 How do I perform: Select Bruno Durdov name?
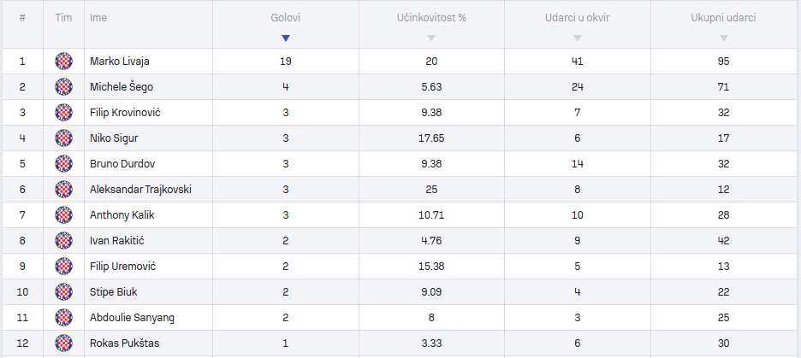click(122, 164)
